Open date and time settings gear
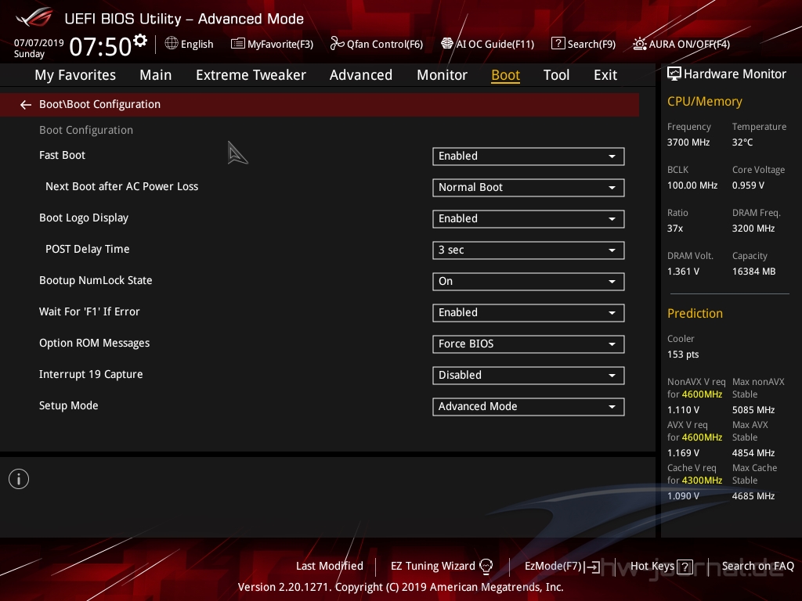 click(x=140, y=40)
